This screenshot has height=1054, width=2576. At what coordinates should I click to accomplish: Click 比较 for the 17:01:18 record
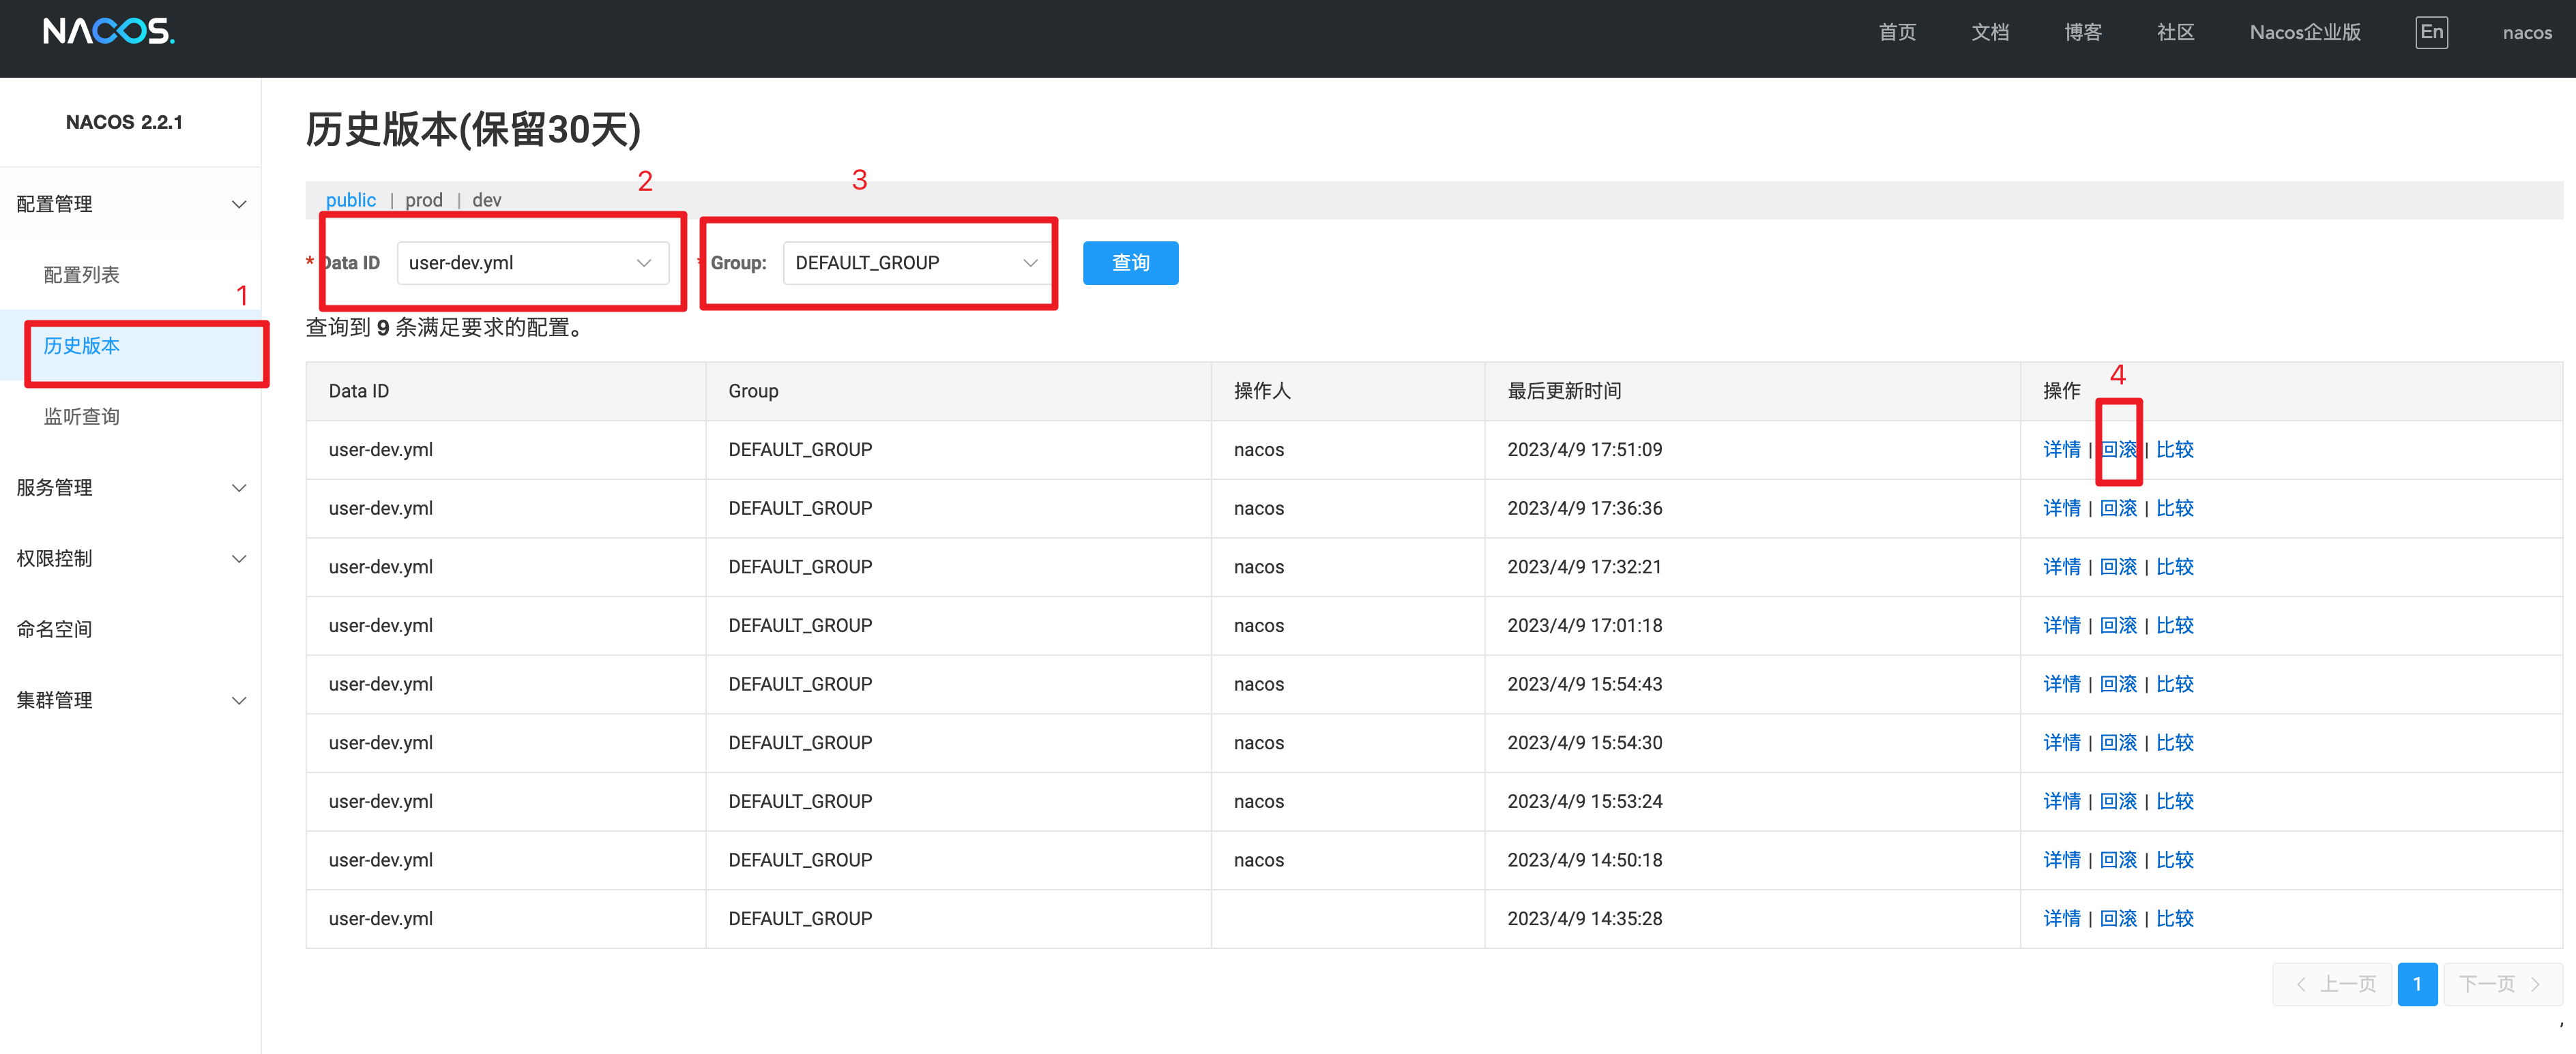(2174, 625)
